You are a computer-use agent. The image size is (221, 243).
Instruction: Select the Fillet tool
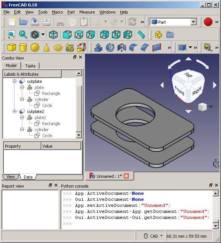coord(133,47)
